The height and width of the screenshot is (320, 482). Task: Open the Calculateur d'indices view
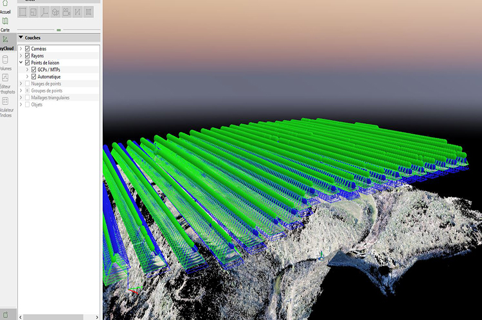click(x=5, y=103)
